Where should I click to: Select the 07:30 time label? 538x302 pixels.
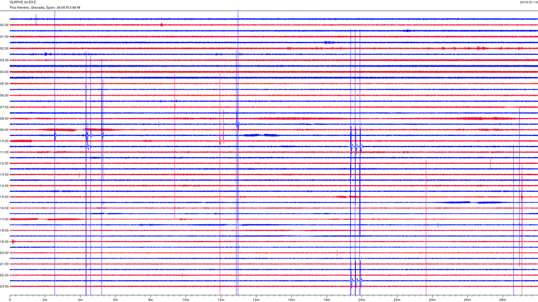click(x=4, y=107)
